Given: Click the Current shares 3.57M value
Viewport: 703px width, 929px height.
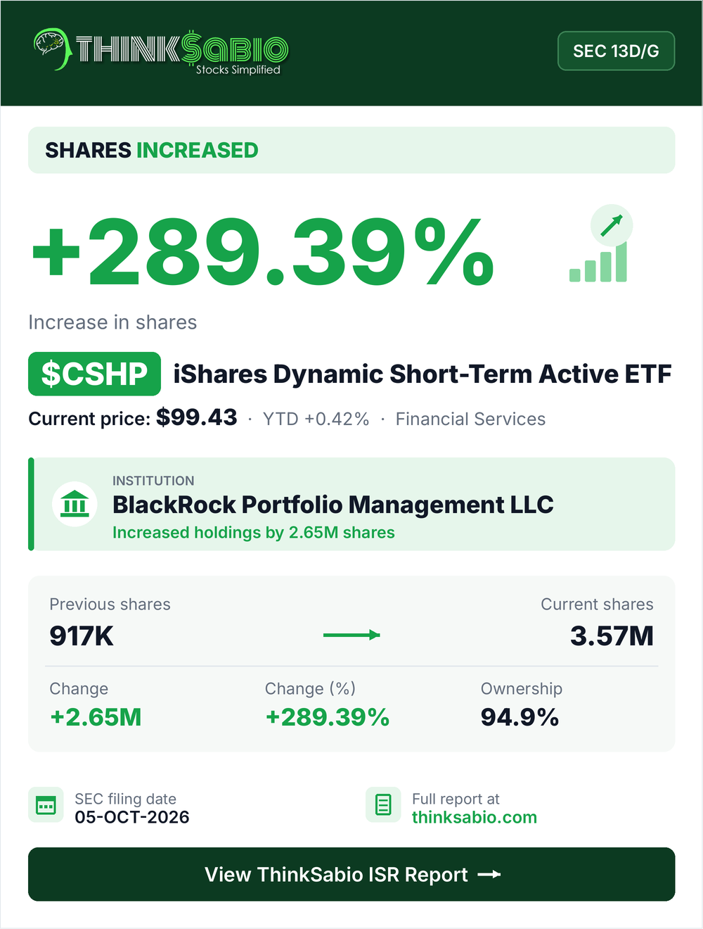Looking at the screenshot, I should coord(612,636).
